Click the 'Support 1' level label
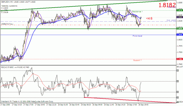 (138, 60)
